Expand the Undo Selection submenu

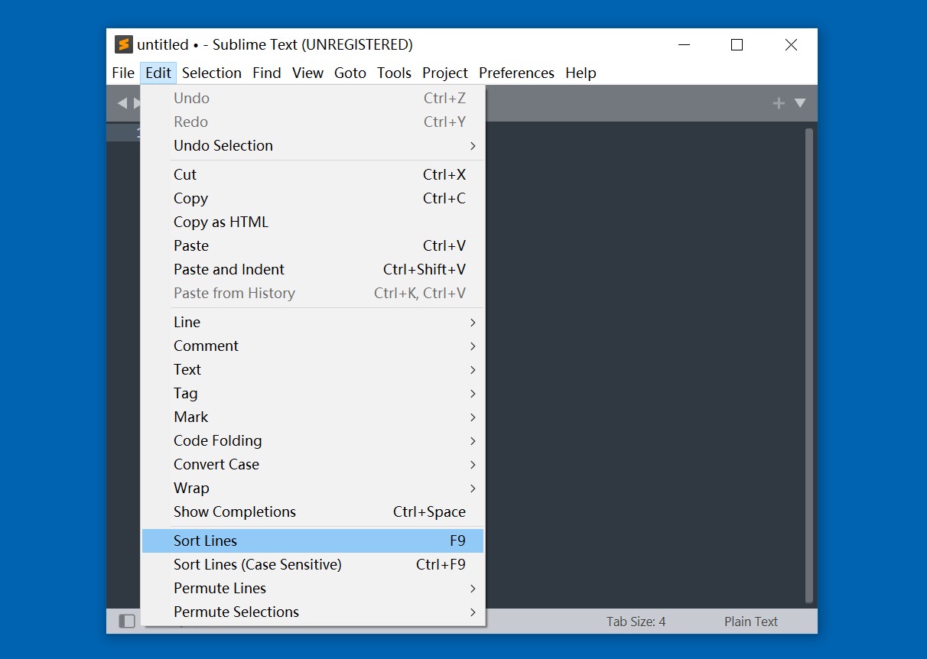[x=313, y=145]
